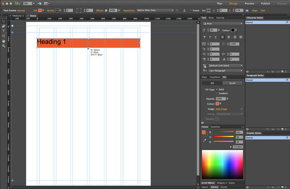
Task: Pick the Hand tool
Action: pos(3,41)
